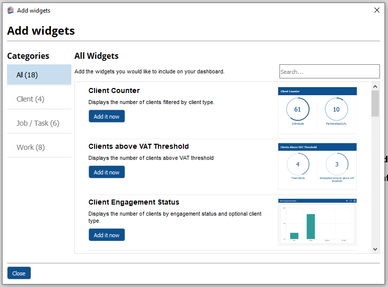Click the app logo in the title bar
Image resolution: width=388 pixels, height=287 pixels.
[x=11, y=10]
